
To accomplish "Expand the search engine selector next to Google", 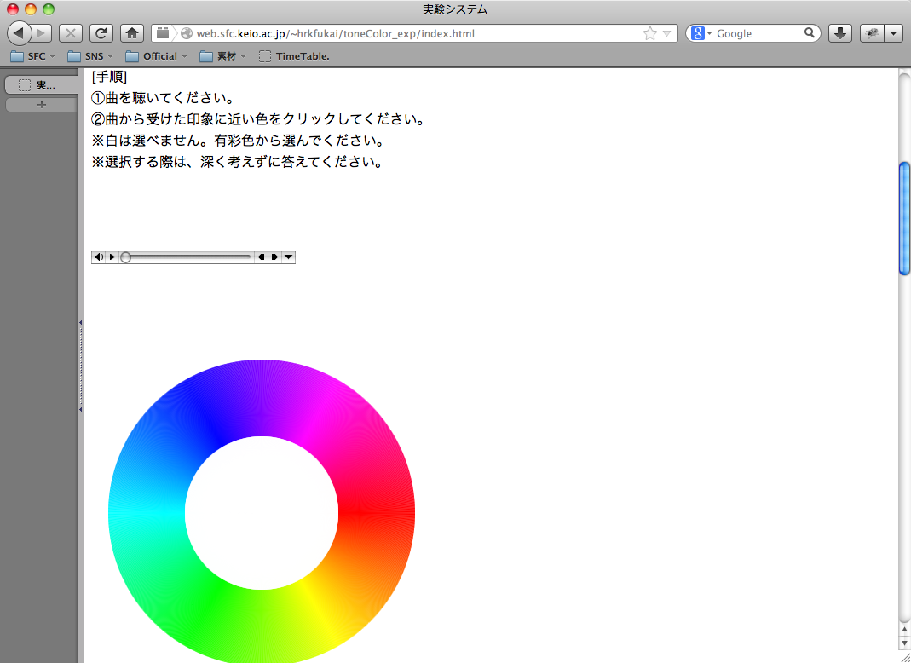I will pyautogui.click(x=701, y=33).
